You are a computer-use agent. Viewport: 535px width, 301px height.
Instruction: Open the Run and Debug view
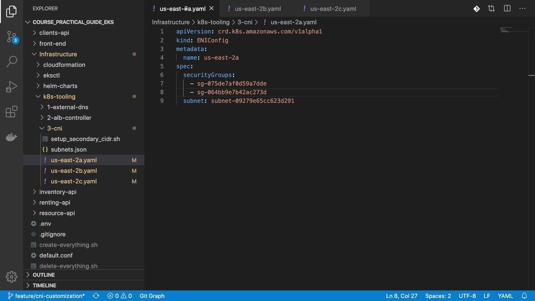[11, 87]
